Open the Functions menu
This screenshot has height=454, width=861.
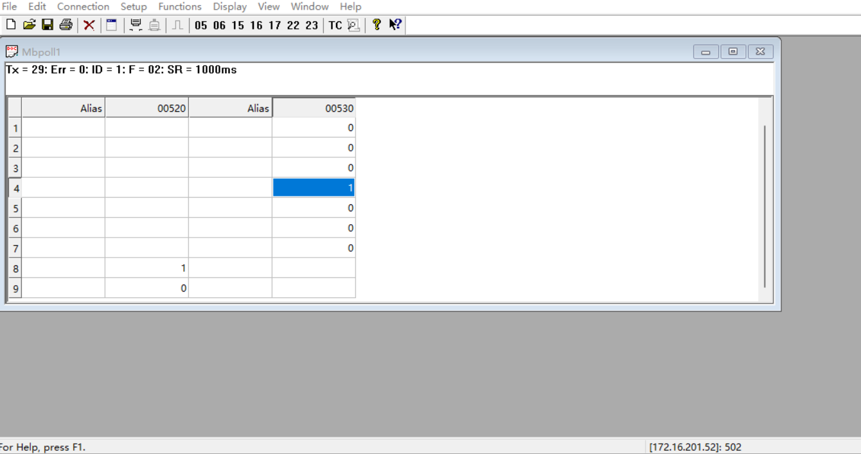(x=180, y=6)
